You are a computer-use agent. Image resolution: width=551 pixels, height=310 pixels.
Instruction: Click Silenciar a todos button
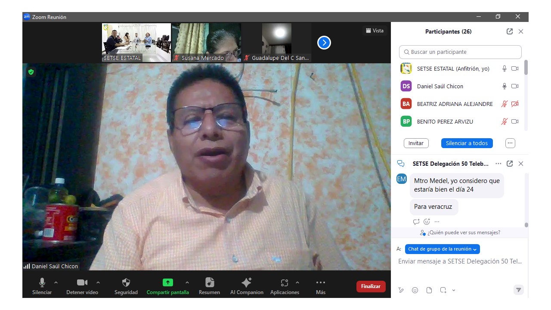coord(467,143)
